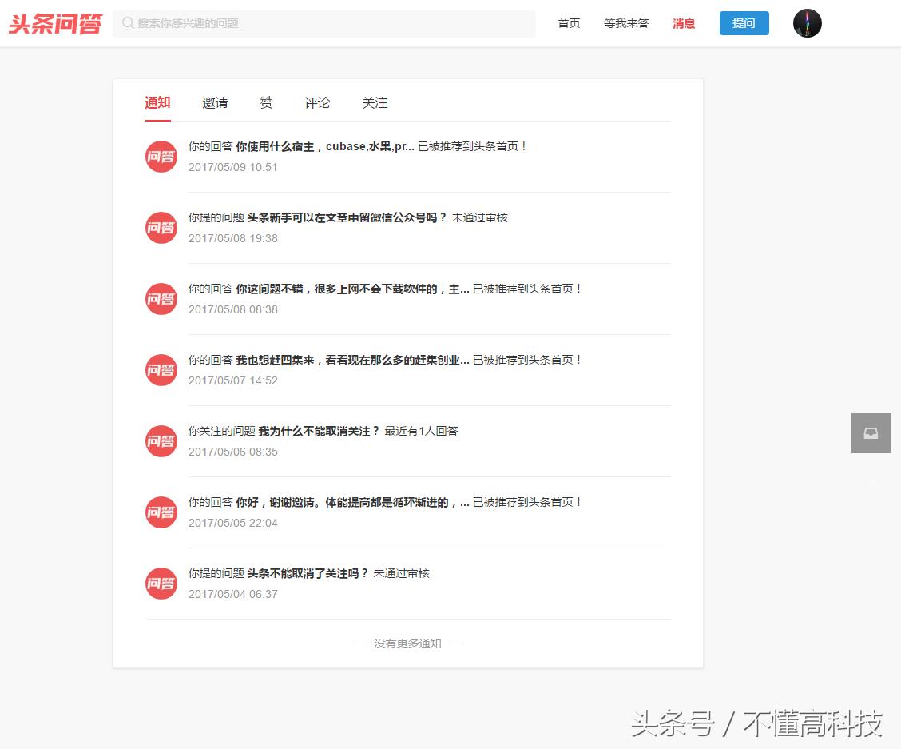Open the user avatar in the top right

(x=807, y=23)
